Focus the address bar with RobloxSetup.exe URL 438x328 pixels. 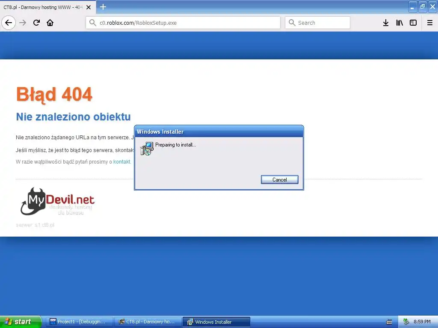183,23
